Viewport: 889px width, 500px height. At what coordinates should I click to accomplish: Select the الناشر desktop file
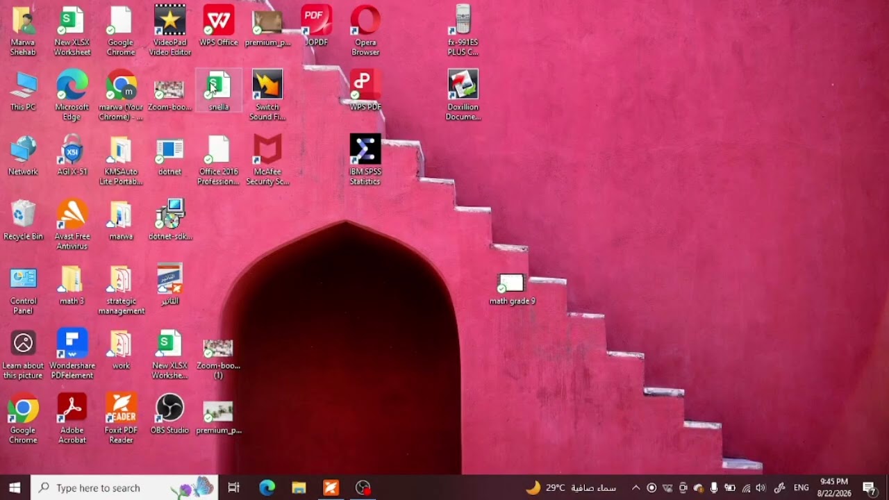click(x=170, y=285)
